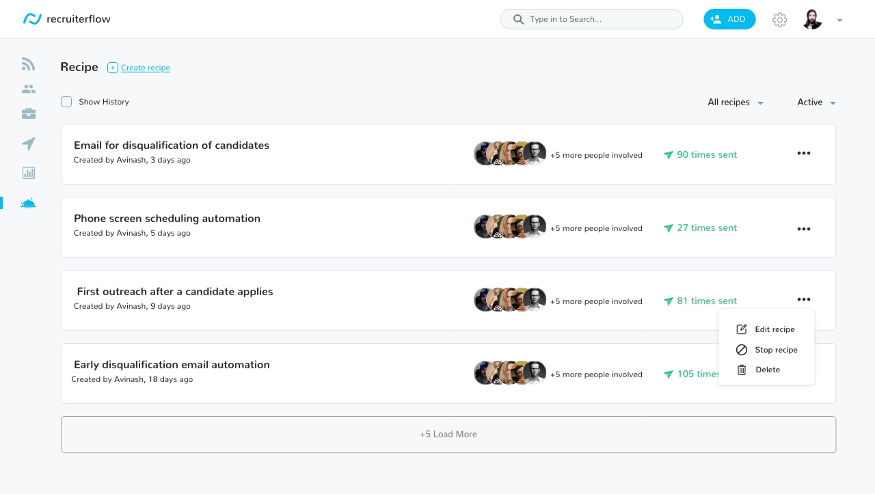This screenshot has width=875, height=494.
Task: Choose Delete from the menu
Action: [766, 370]
